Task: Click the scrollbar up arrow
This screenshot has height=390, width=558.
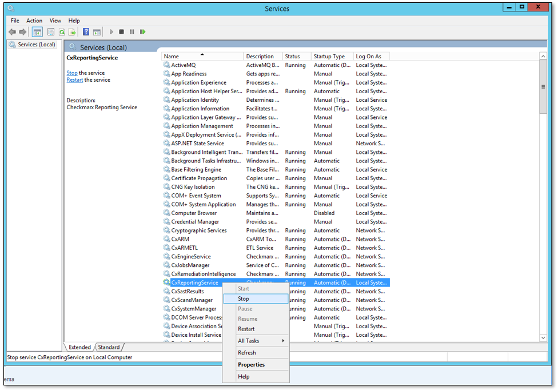Action: (x=543, y=56)
